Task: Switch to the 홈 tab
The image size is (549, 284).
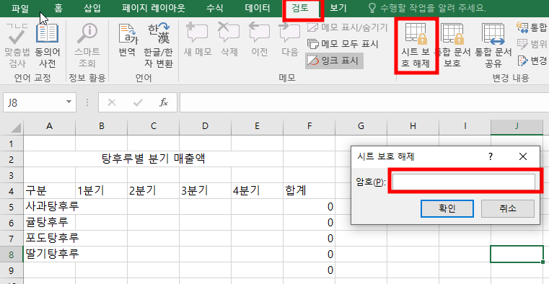Action: coord(58,9)
